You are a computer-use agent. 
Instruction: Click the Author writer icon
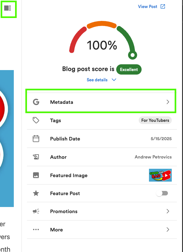pos(36,157)
